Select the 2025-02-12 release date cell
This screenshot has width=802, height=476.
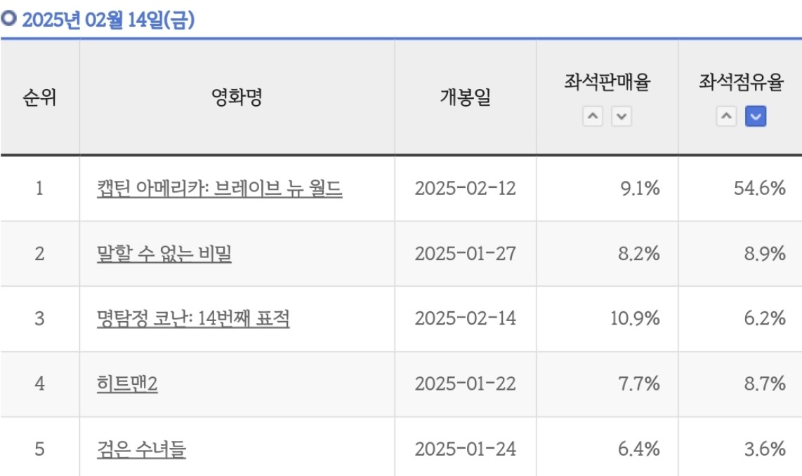[x=465, y=189]
